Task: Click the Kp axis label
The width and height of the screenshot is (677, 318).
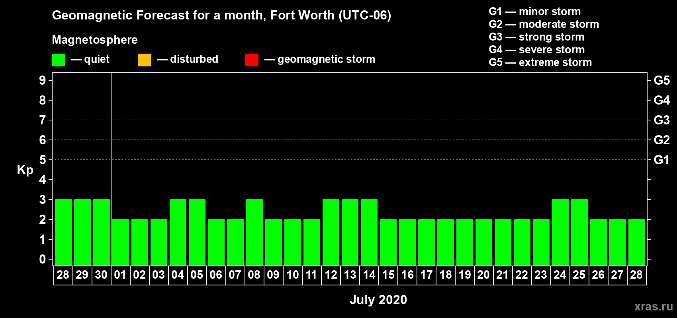Action: pos(25,170)
